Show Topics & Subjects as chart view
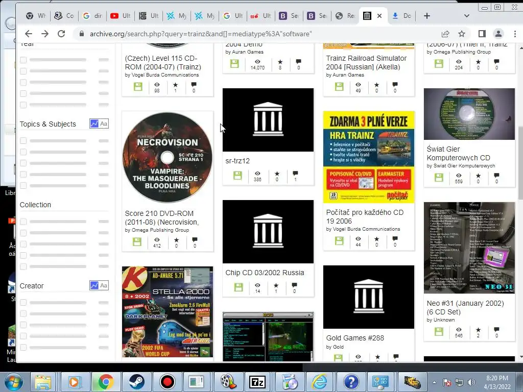This screenshot has width=523, height=392. click(x=94, y=124)
